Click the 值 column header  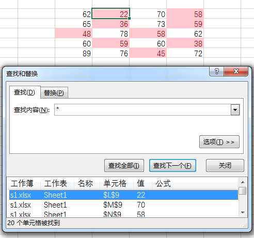(142, 183)
